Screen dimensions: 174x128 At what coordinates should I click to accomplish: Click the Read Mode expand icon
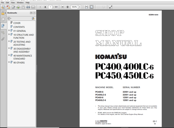click(x=111, y=7)
